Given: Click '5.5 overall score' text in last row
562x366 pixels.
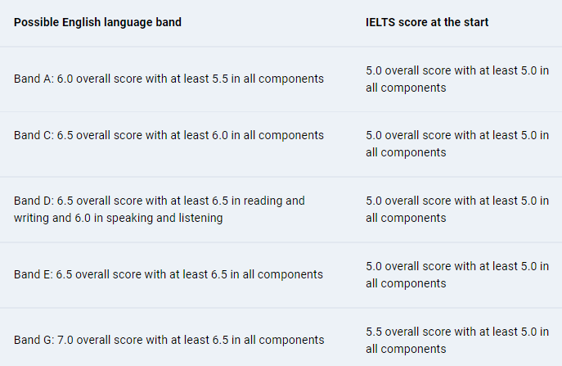Looking at the screenshot, I should [413, 332].
